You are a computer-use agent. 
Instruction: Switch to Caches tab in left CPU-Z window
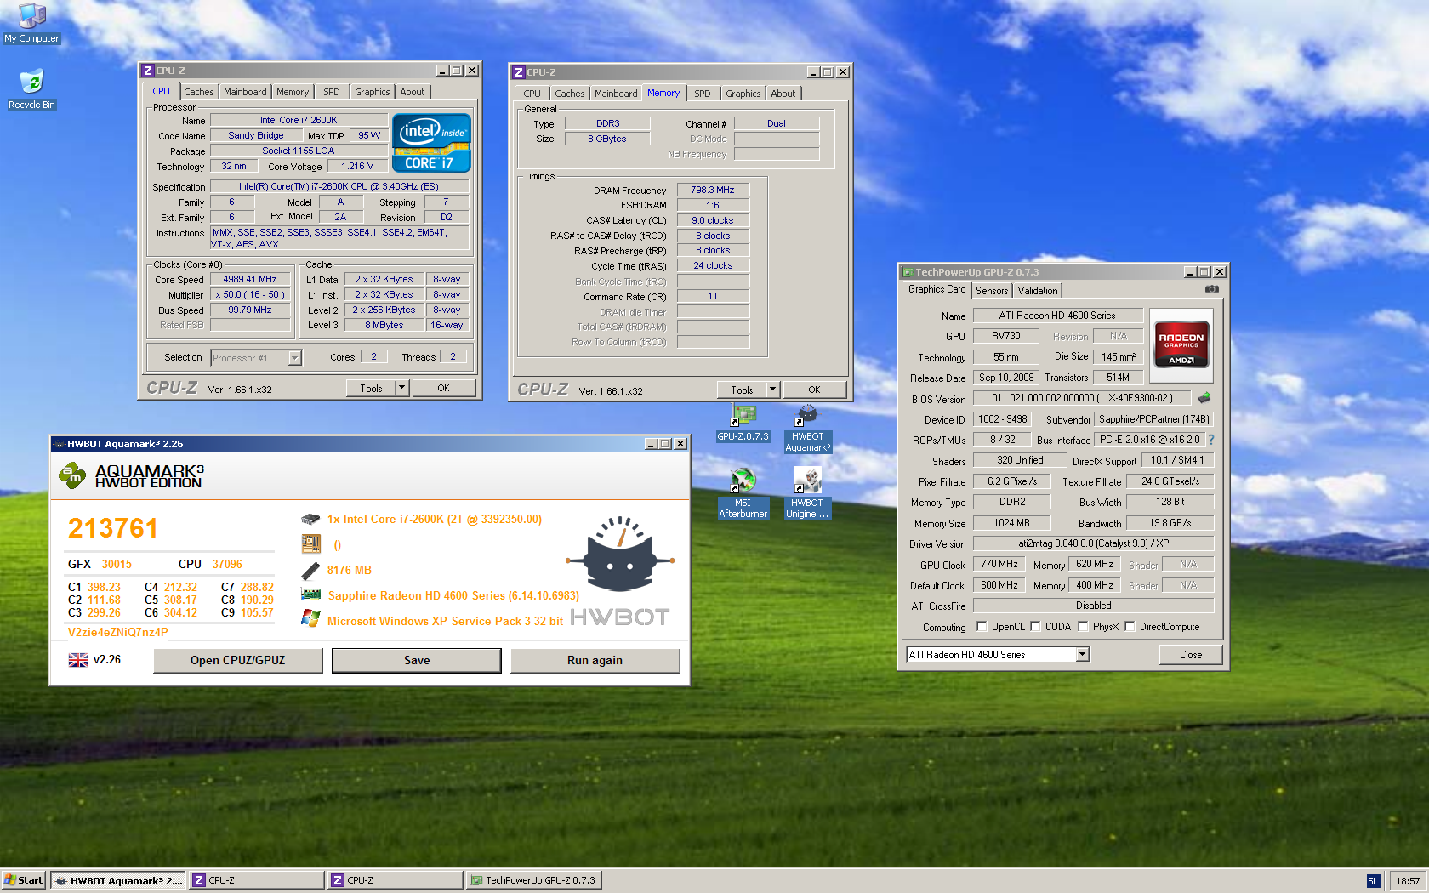coord(199,92)
